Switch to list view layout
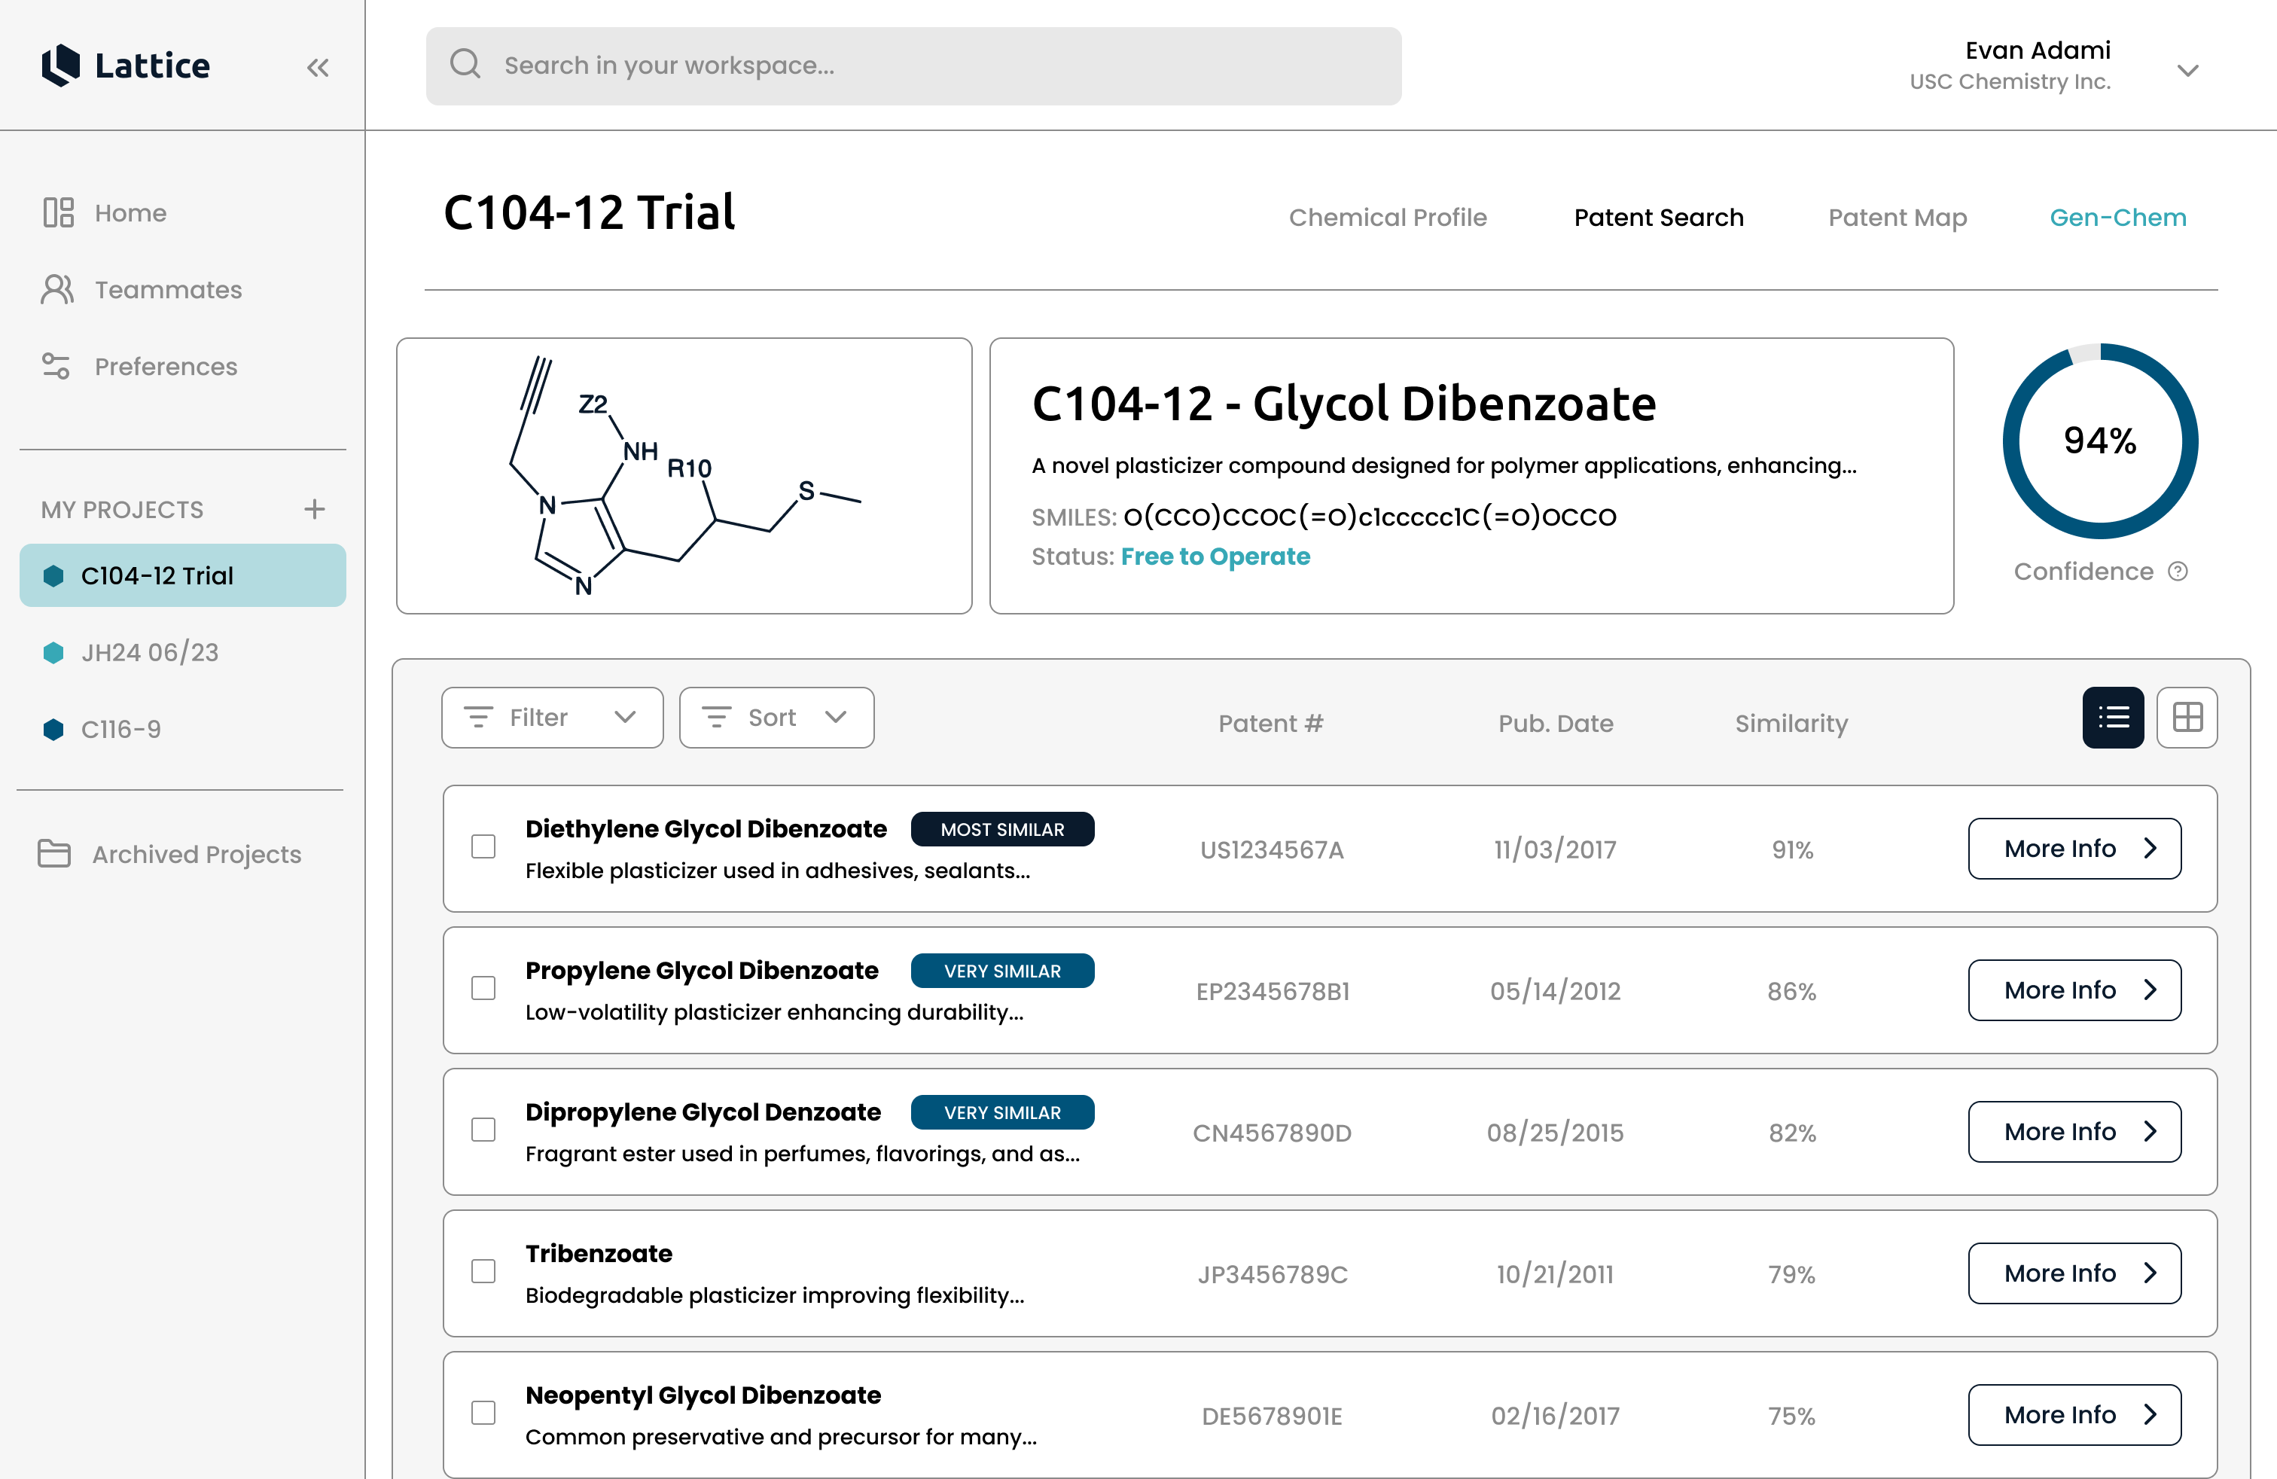The height and width of the screenshot is (1479, 2277). [2112, 717]
